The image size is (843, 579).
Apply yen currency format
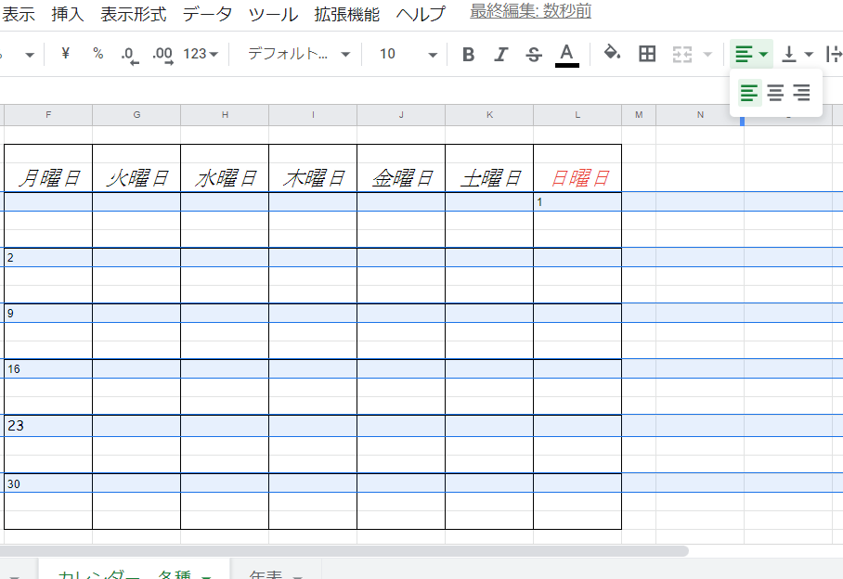pyautogui.click(x=66, y=54)
